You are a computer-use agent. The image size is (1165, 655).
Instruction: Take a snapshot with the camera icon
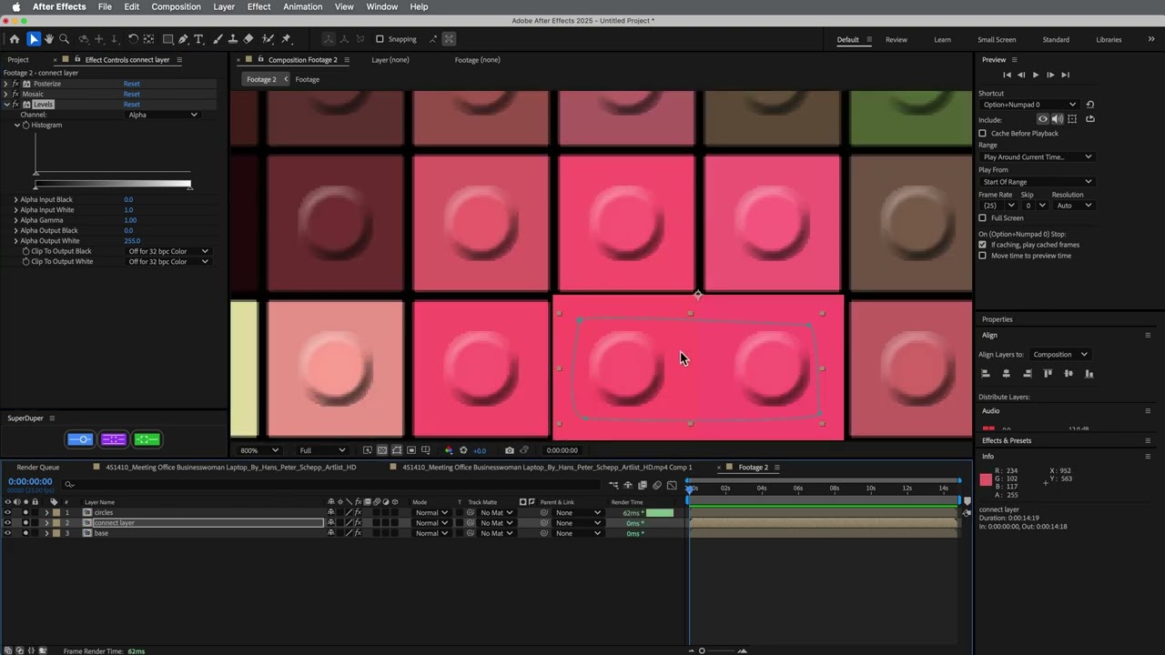[509, 450]
